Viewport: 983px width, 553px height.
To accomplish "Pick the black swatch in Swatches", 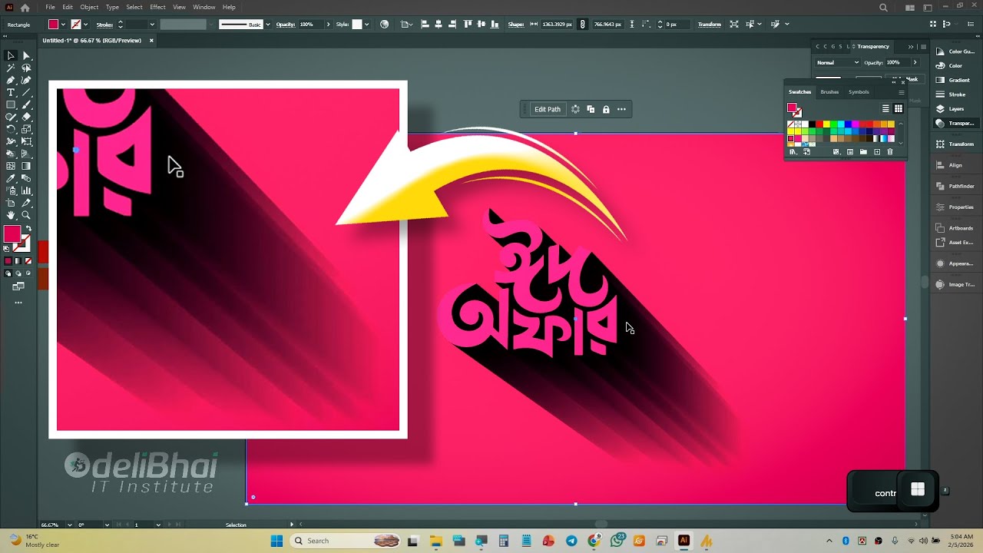I will (x=812, y=124).
